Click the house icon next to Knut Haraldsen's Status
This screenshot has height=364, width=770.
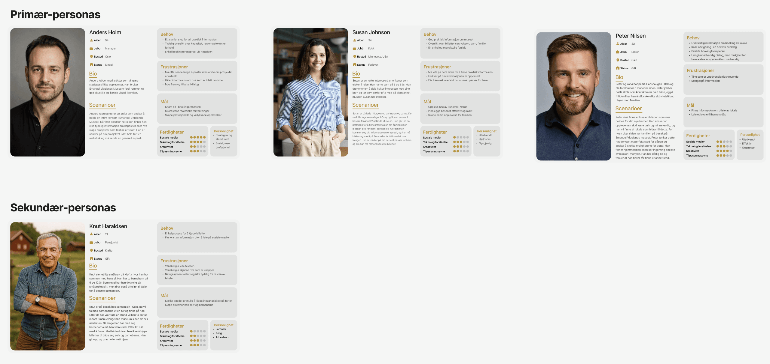click(91, 258)
